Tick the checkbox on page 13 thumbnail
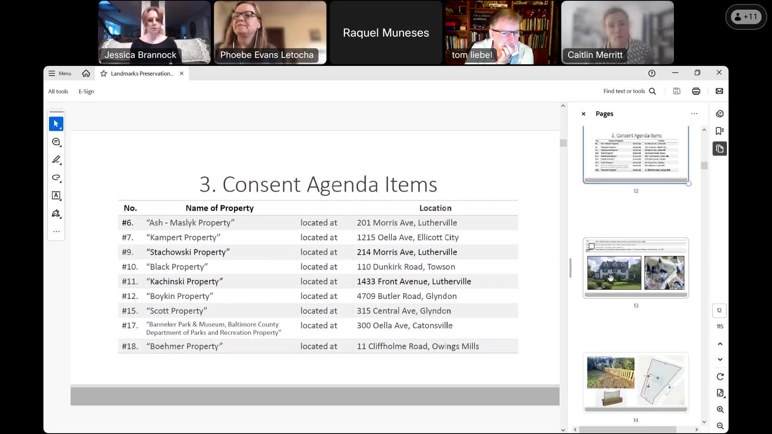The width and height of the screenshot is (772, 434). click(x=591, y=246)
